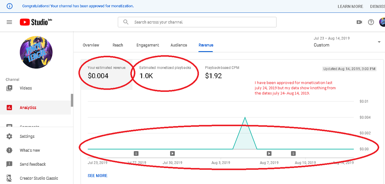Click the info icon in monetization banner

point(10,6)
